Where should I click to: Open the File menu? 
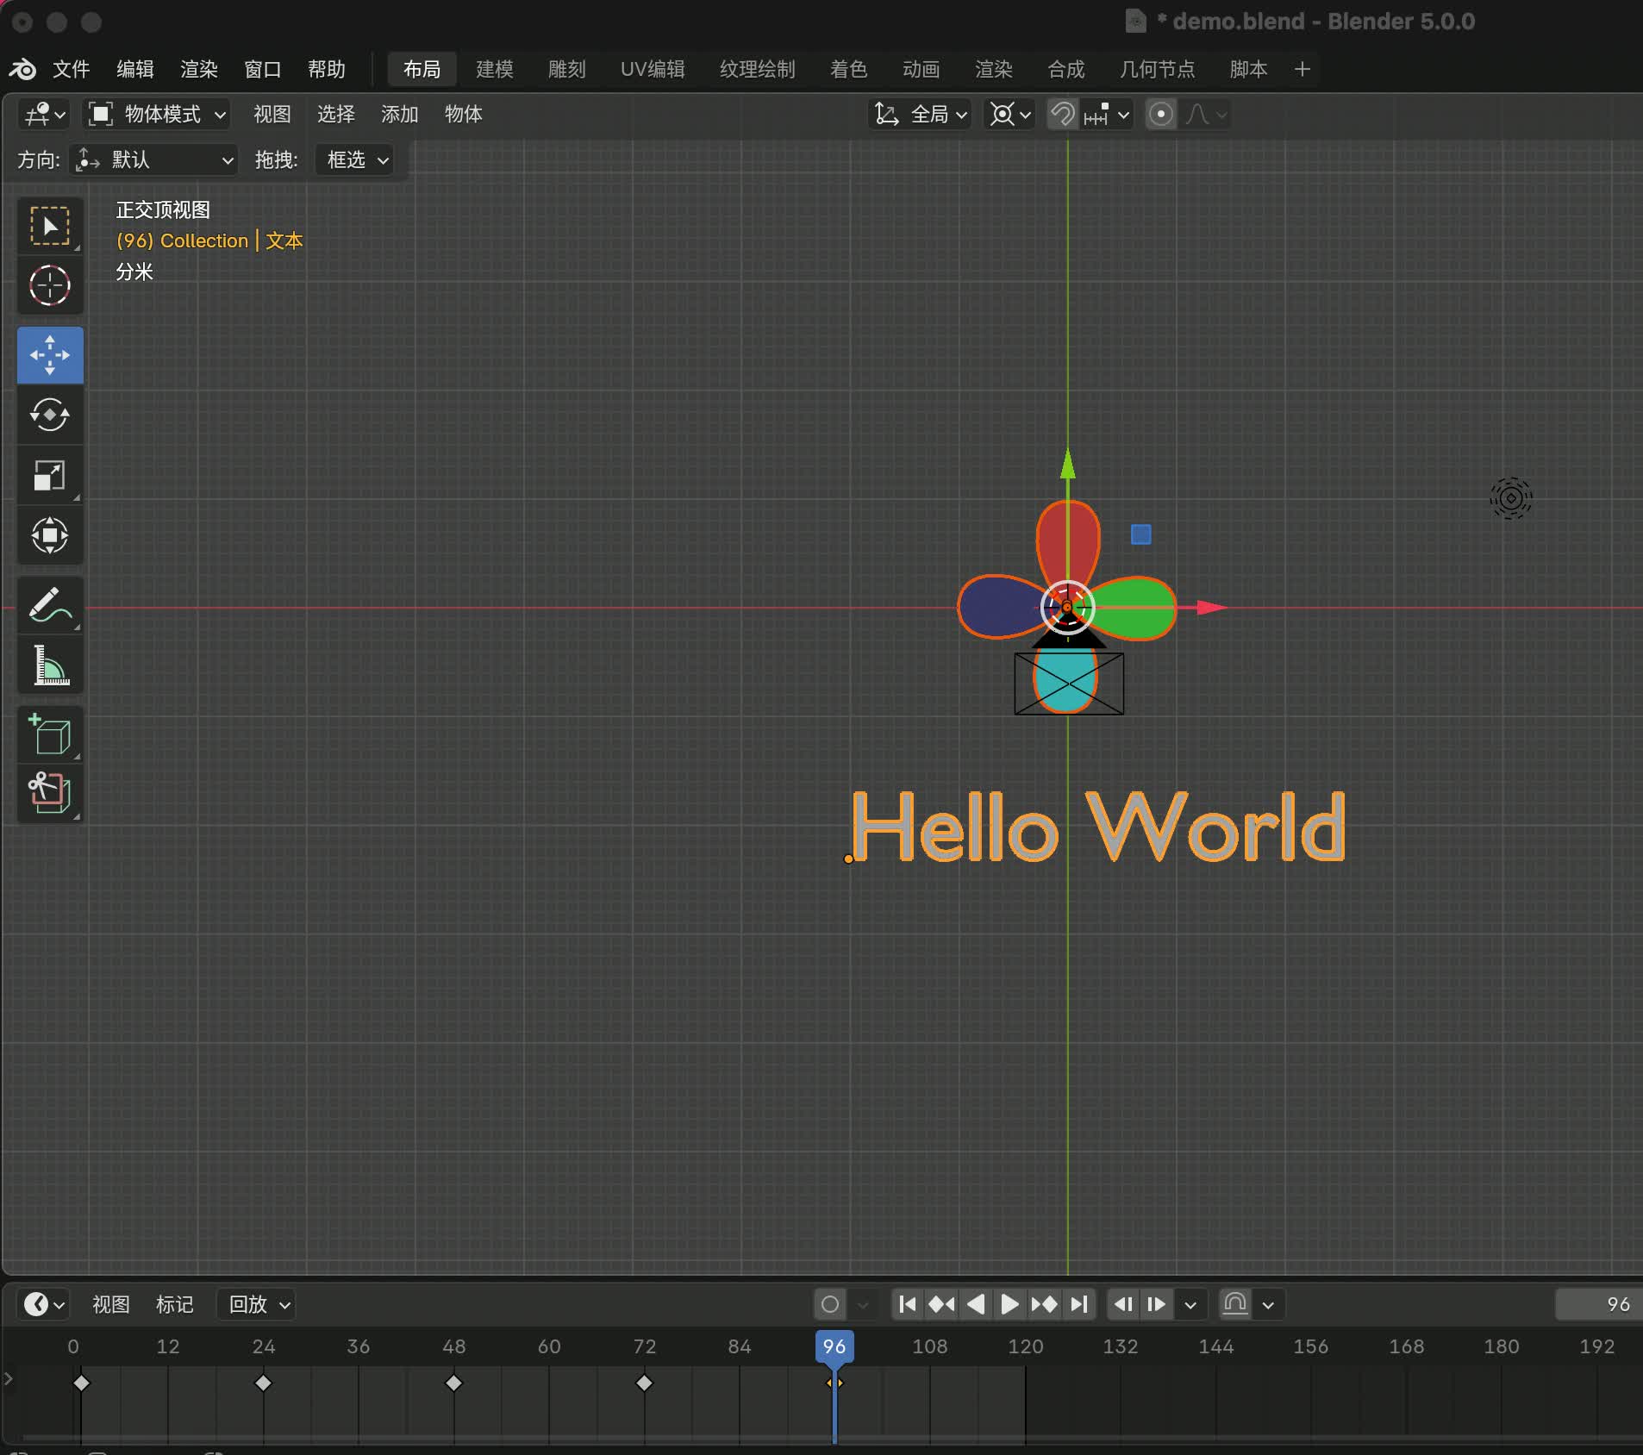tap(71, 69)
